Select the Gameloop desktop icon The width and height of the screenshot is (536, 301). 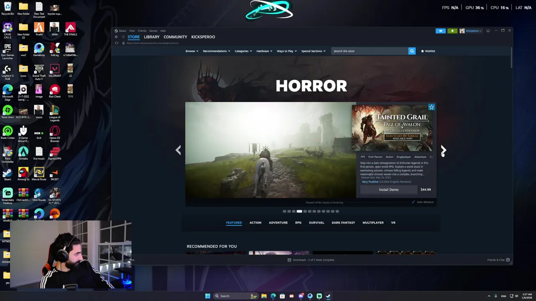(39, 51)
